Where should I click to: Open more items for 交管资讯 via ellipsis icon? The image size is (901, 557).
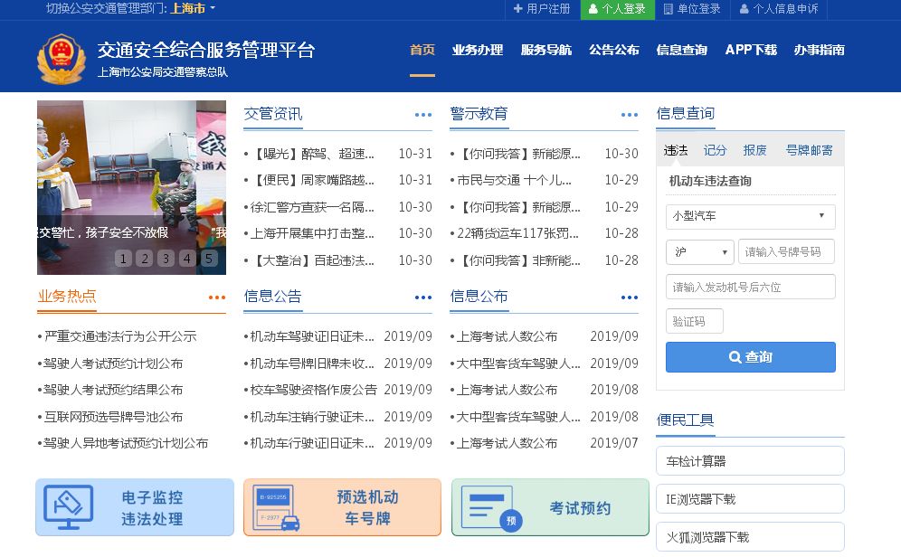422,115
